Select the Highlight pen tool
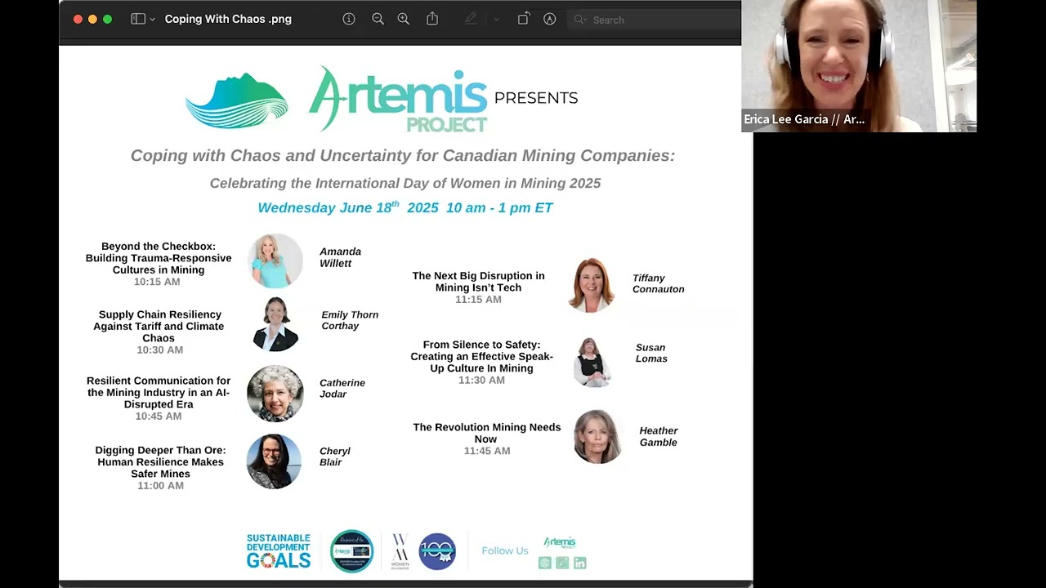This screenshot has height=588, width=1046. tap(471, 19)
